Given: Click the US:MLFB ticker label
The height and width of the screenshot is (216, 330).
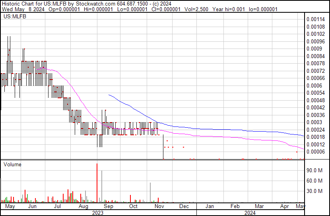Looking at the screenshot, I should coord(15,16).
